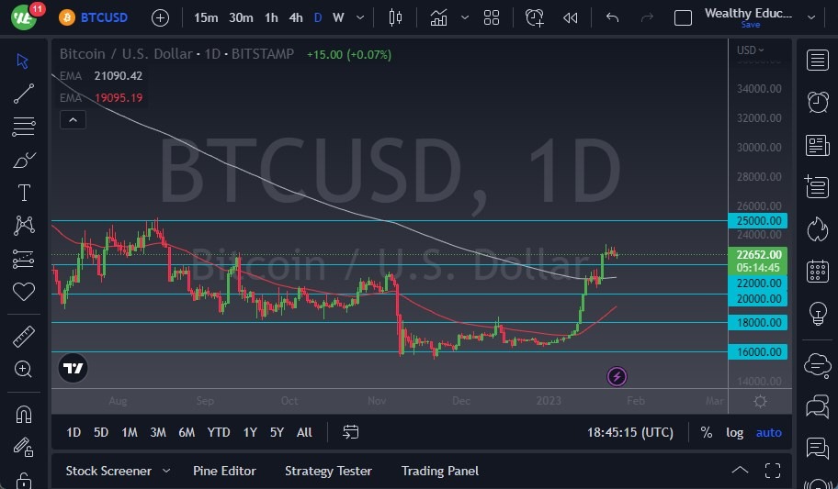The image size is (838, 489).
Task: Open the Pine Editor tab
Action: [224, 471]
